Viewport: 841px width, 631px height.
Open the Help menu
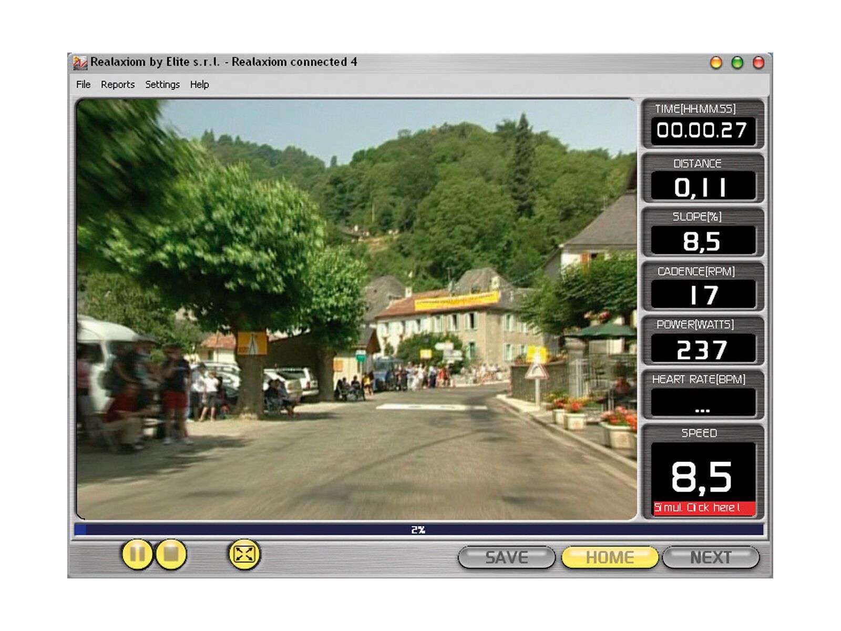coord(200,84)
